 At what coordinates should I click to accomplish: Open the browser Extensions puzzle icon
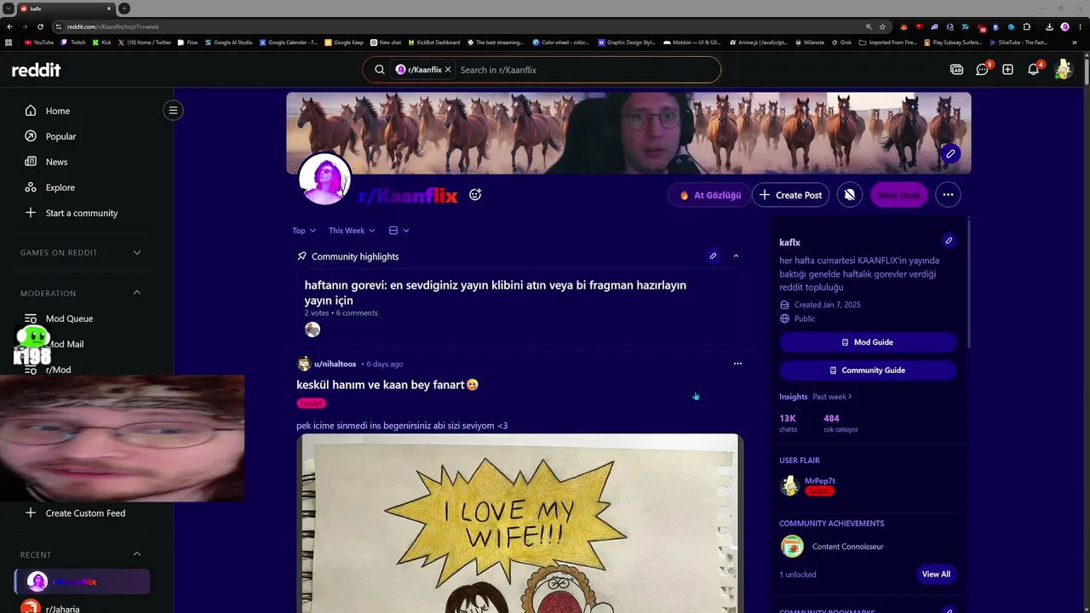(x=1026, y=26)
